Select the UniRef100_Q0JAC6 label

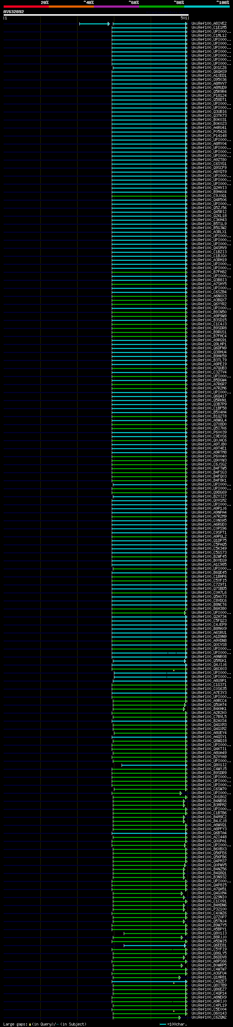pyautogui.click(x=209, y=440)
